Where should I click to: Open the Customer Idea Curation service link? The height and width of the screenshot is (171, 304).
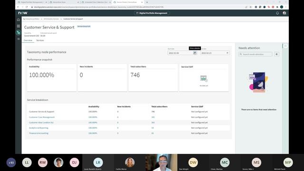[x=41, y=123]
